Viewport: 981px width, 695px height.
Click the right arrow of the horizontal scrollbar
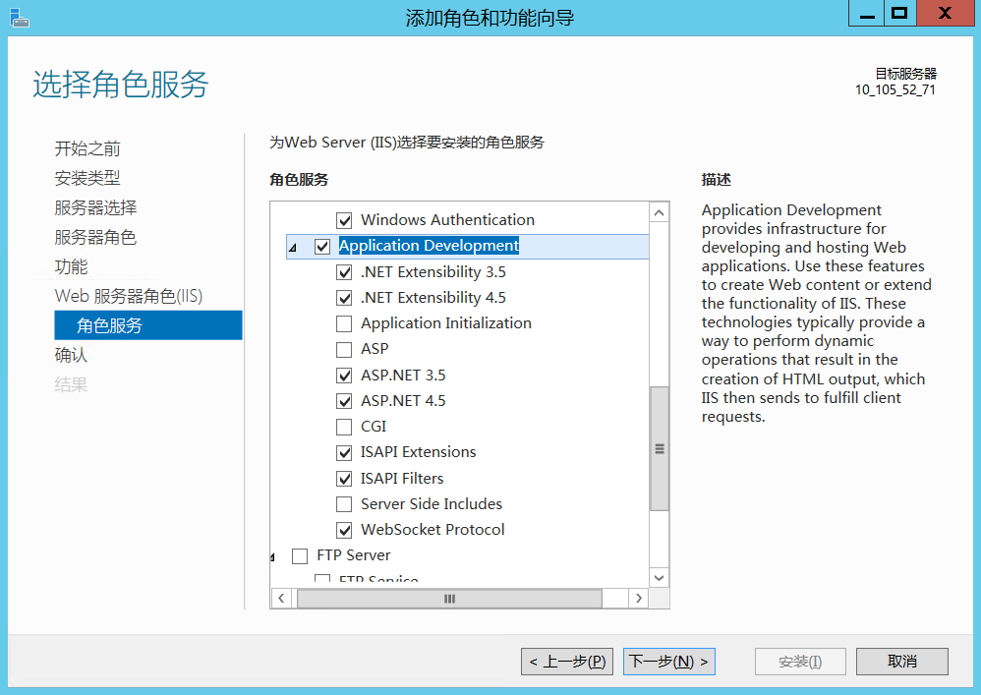[639, 598]
